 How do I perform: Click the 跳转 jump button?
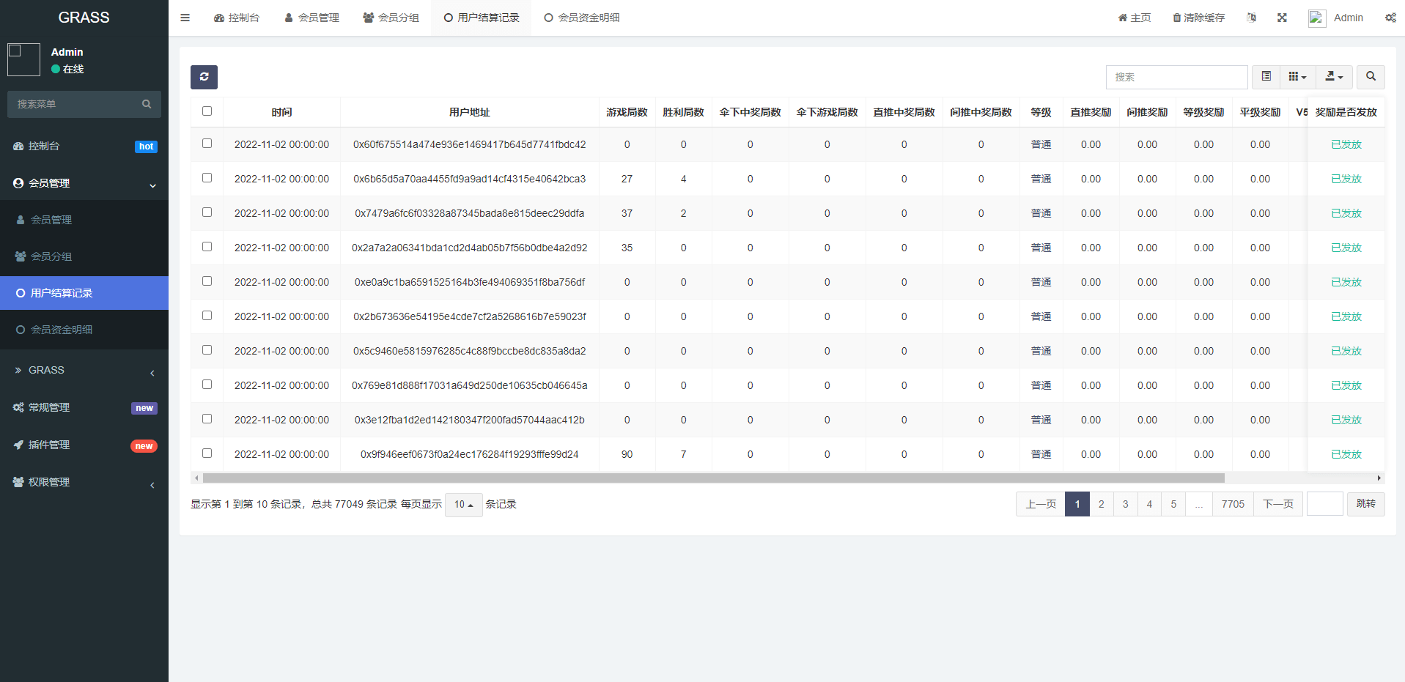[1365, 504]
